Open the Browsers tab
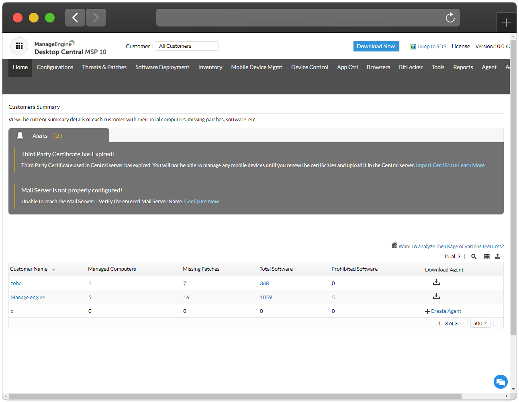The image size is (519, 402). pyautogui.click(x=378, y=67)
